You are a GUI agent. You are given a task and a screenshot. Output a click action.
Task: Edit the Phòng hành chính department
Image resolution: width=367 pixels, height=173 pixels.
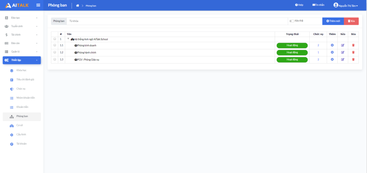(343, 53)
